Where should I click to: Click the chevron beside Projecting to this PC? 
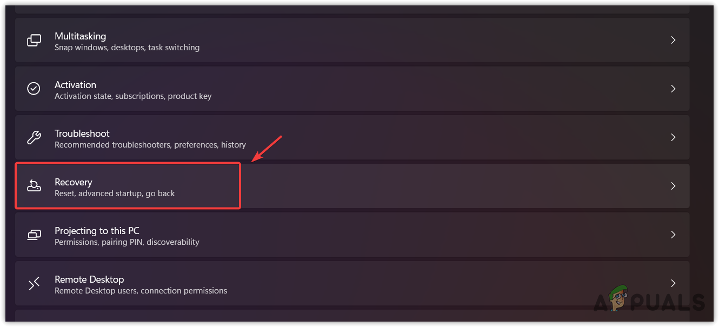pos(673,235)
